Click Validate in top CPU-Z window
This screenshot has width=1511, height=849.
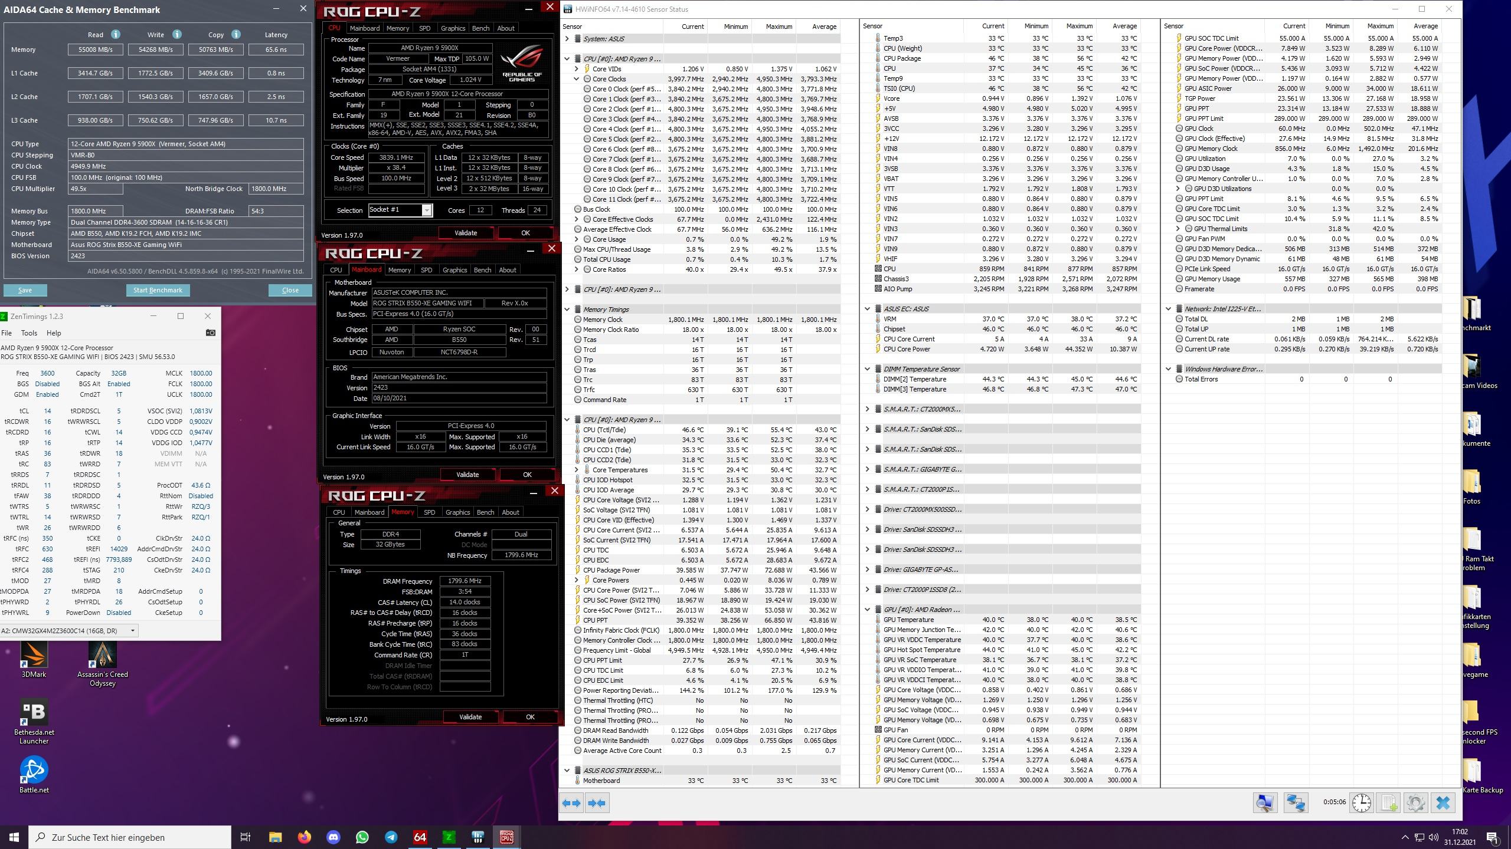pos(466,233)
